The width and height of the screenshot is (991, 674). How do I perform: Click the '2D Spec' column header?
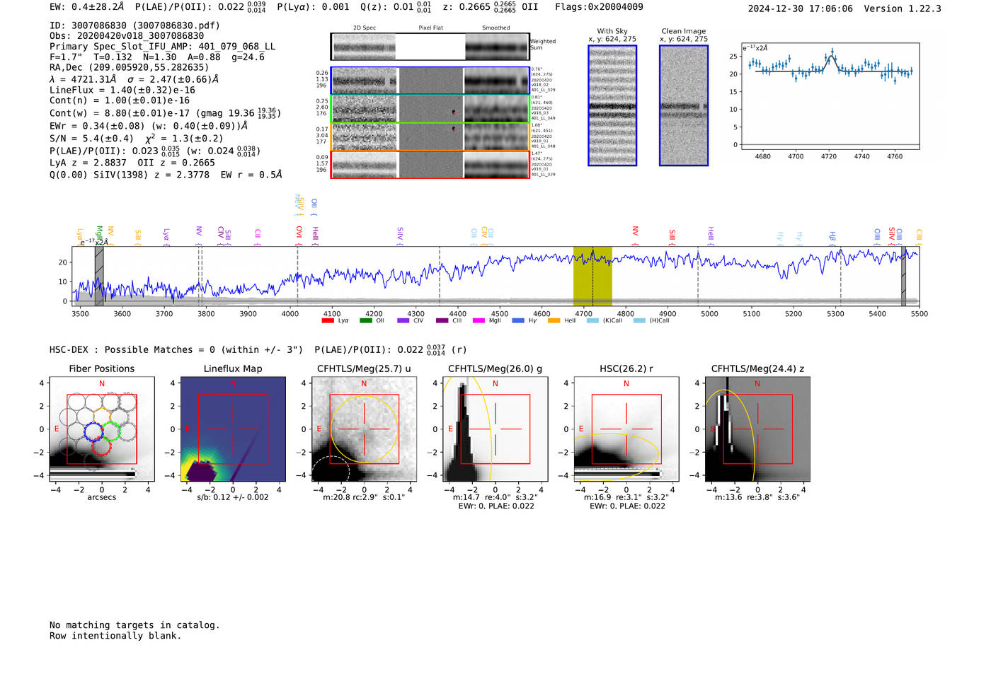click(x=365, y=28)
